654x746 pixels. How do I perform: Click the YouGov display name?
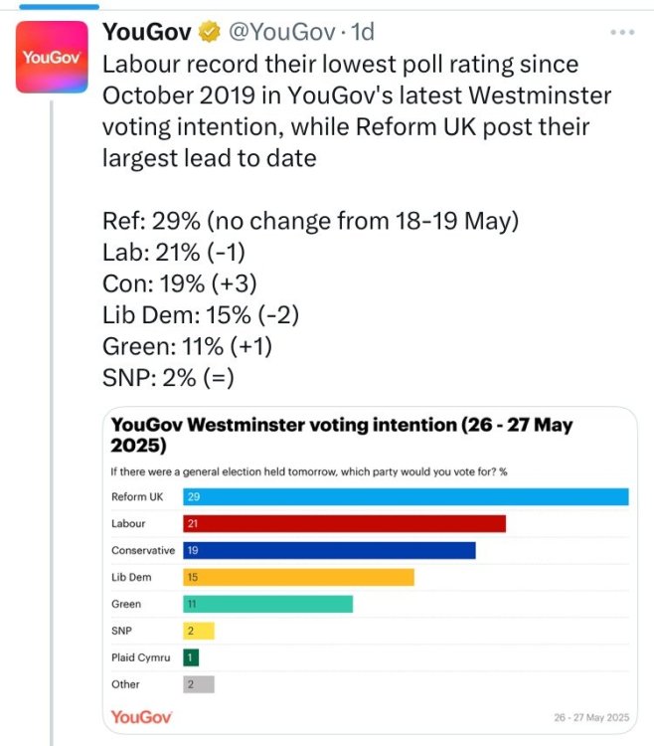point(147,33)
